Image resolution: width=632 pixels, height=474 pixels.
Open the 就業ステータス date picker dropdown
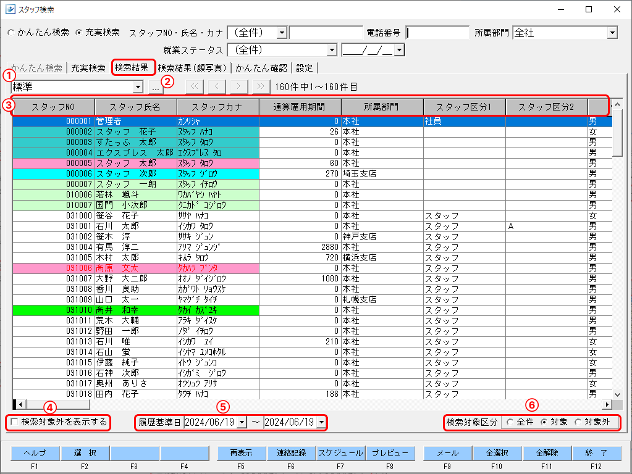click(399, 50)
